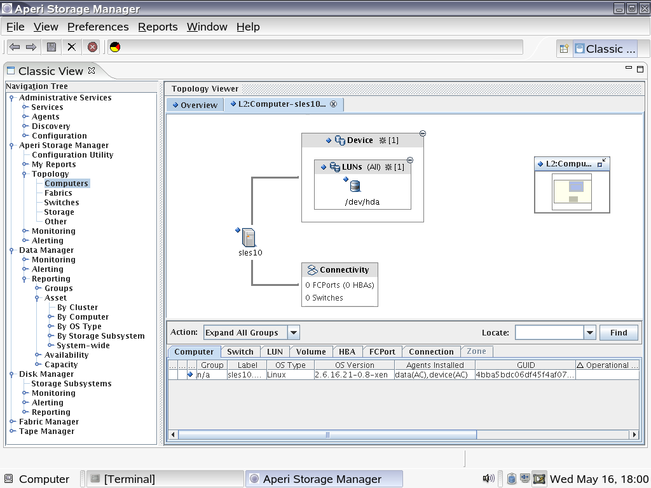Viewport: 651px width, 488px height.
Task: Collapse Administrative Services tree node
Action: [11, 98]
